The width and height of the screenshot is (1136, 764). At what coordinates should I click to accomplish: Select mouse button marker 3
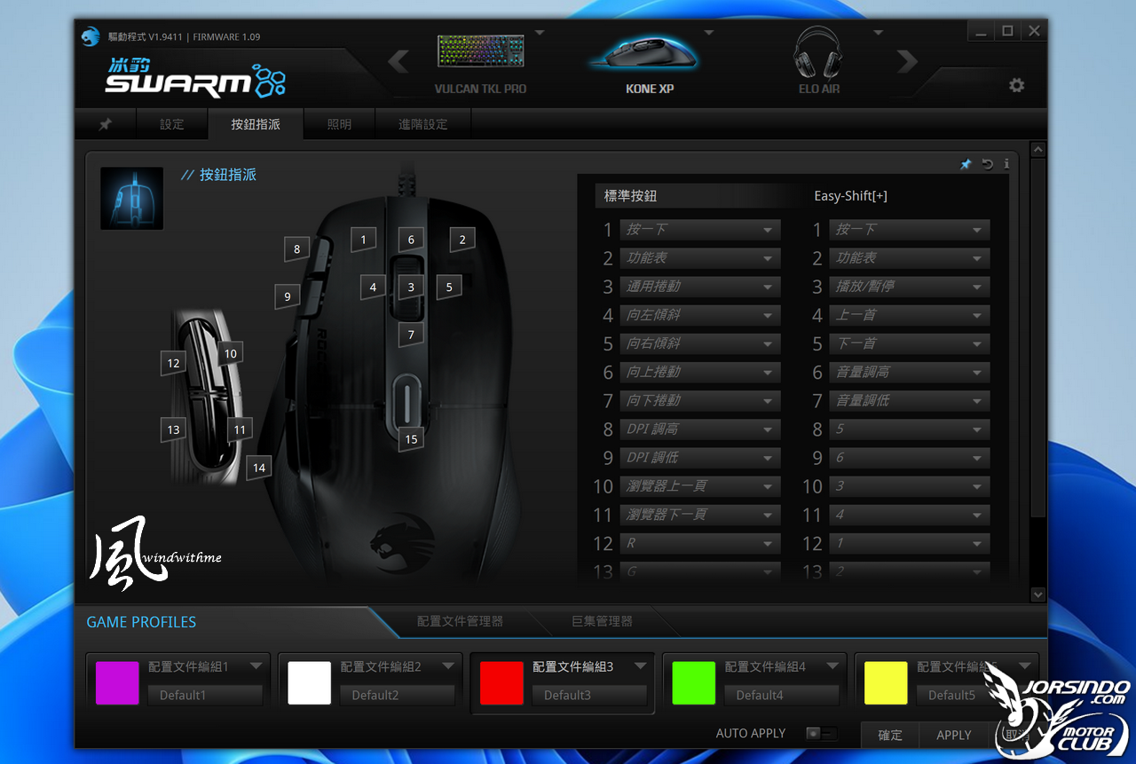tap(411, 287)
